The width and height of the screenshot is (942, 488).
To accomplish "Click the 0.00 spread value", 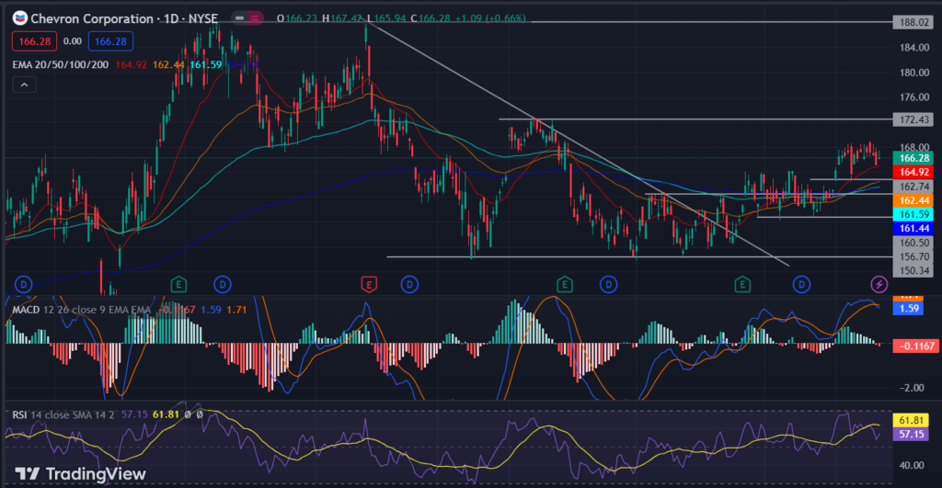I will click(73, 41).
